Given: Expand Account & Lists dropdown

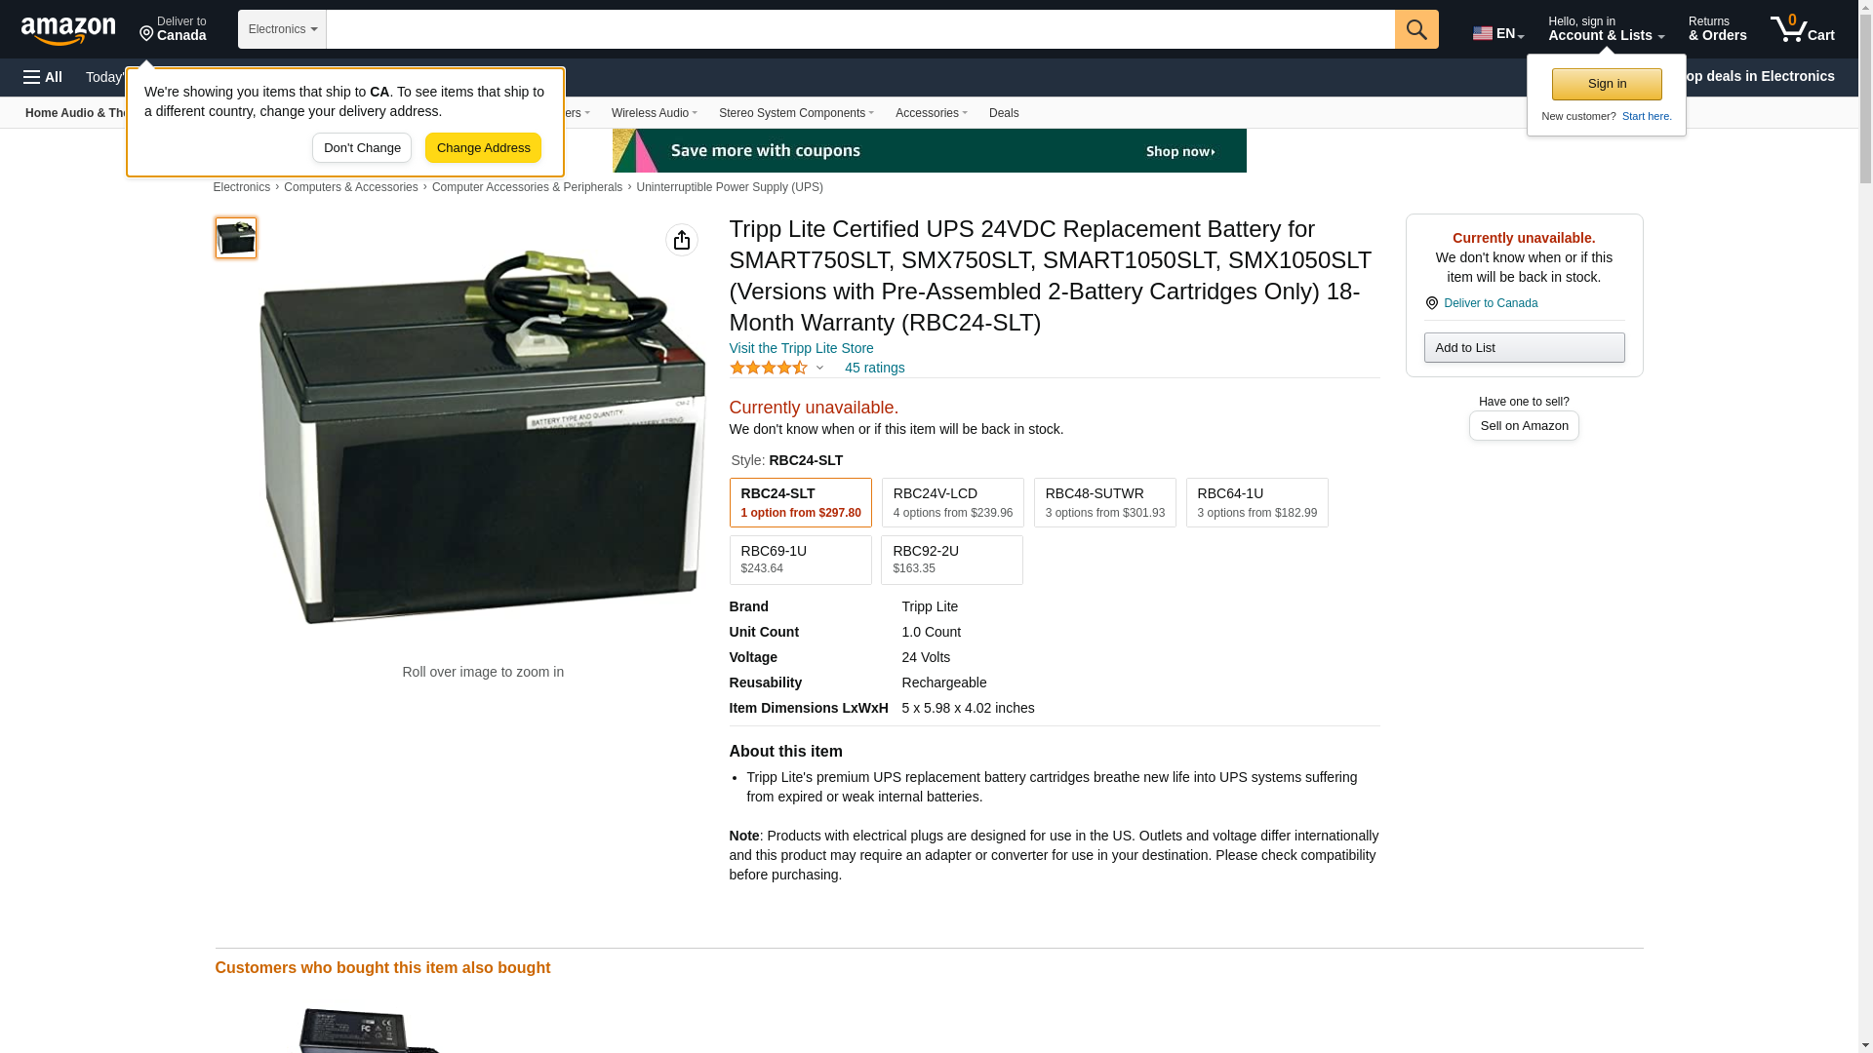Looking at the screenshot, I should tap(1606, 29).
